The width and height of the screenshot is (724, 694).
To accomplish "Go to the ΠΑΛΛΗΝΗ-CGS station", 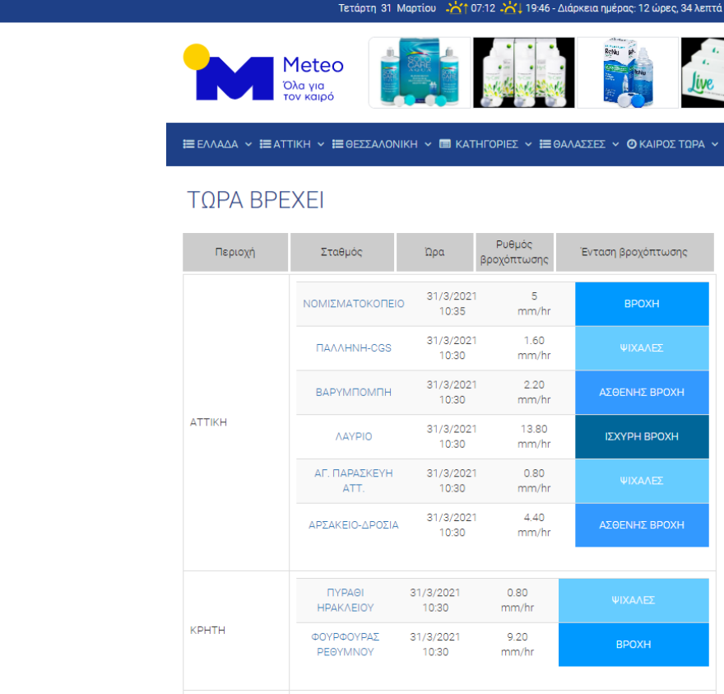I will (x=354, y=348).
